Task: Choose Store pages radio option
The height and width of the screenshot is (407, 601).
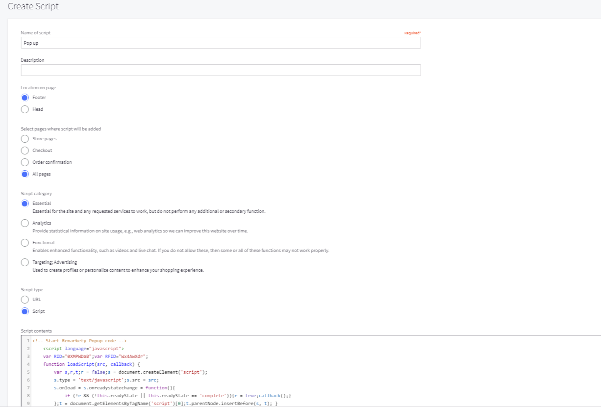Action: [25, 139]
